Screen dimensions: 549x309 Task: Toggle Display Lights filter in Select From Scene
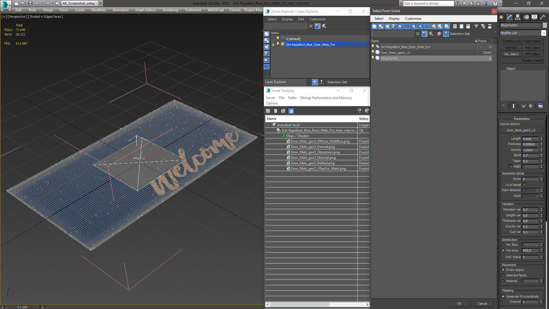click(x=387, y=26)
